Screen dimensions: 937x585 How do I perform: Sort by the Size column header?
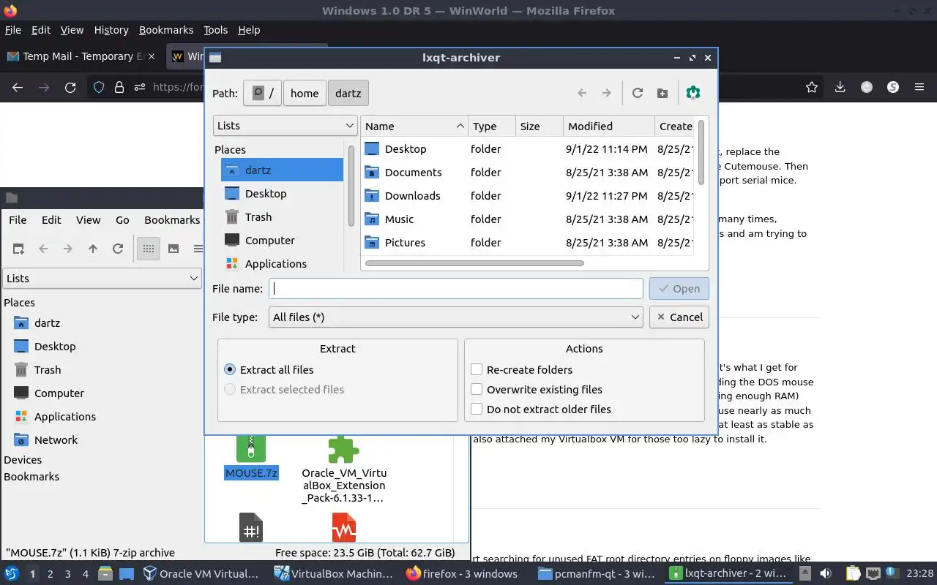coord(540,126)
